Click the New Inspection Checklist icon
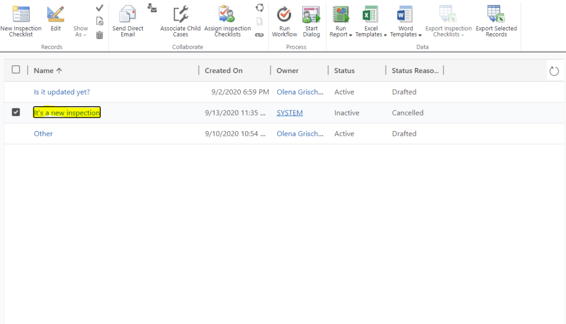This screenshot has width=566, height=324. point(20,14)
